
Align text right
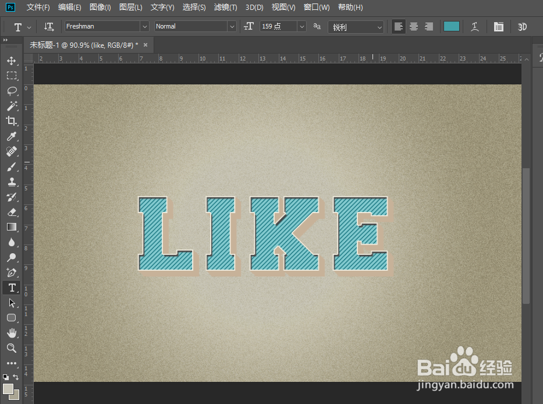tap(429, 27)
